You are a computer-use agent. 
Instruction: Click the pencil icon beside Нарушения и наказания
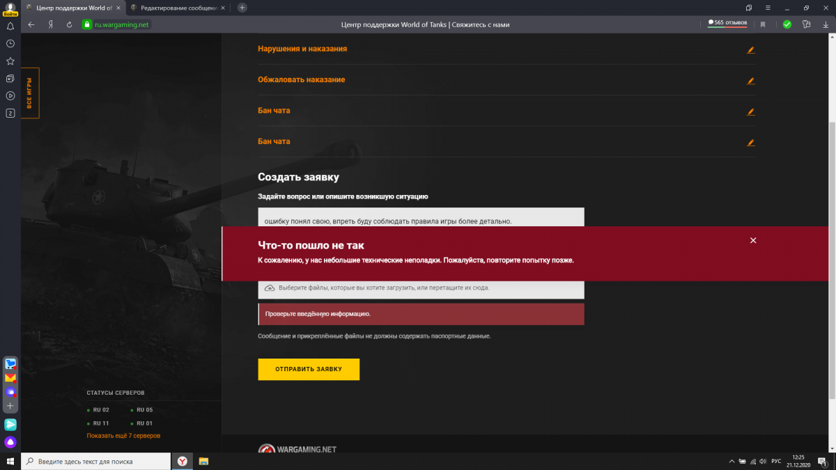(750, 50)
